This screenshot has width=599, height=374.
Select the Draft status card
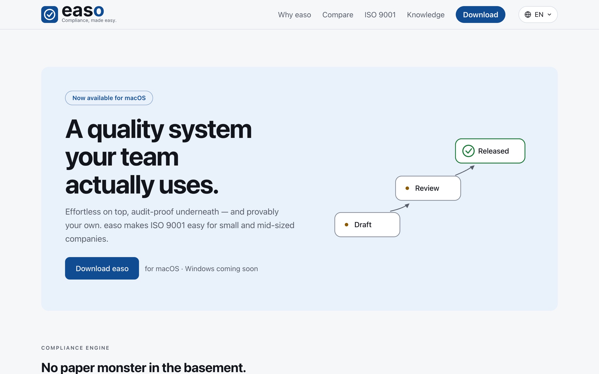coord(367,225)
